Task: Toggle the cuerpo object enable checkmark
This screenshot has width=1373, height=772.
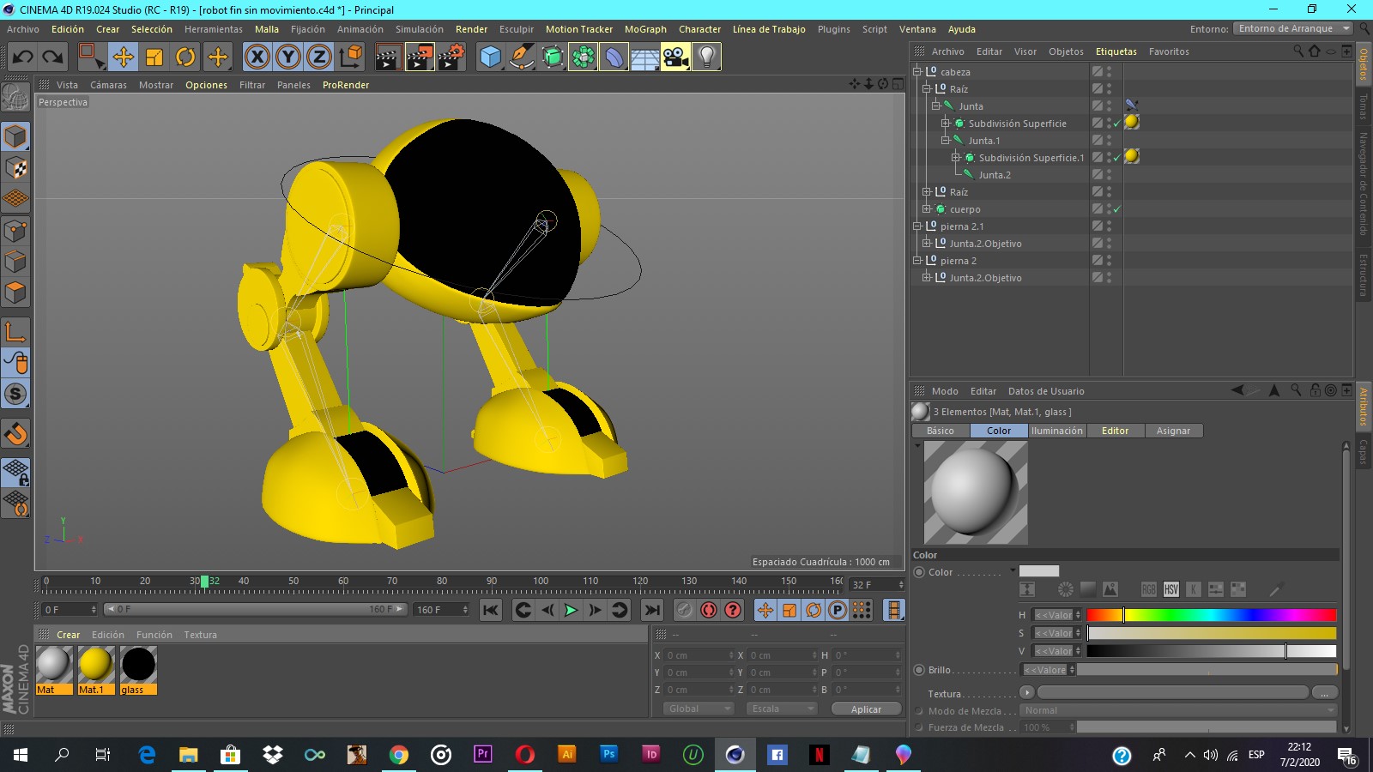Action: click(1116, 208)
